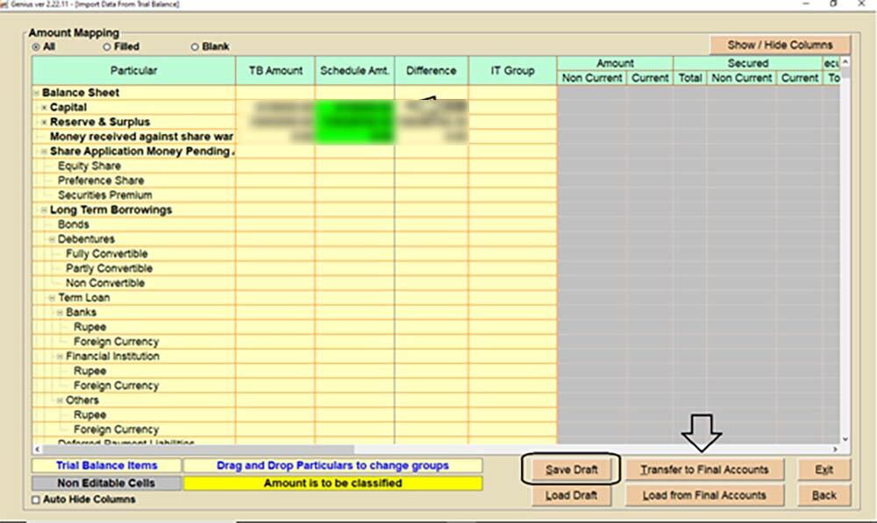Screen dimensions: 877x523
Task: Click the horizontal scrollbar thumb
Action: click(198, 449)
